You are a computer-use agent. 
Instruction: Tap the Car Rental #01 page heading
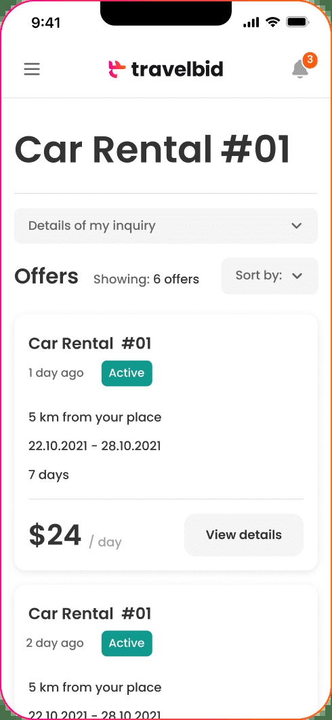pos(152,149)
